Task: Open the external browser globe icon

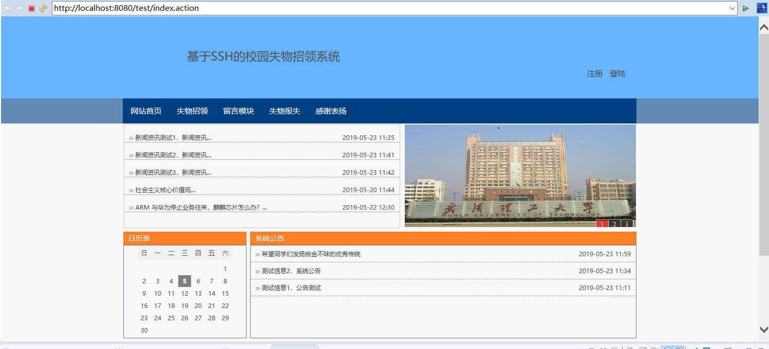Action: tap(761, 8)
